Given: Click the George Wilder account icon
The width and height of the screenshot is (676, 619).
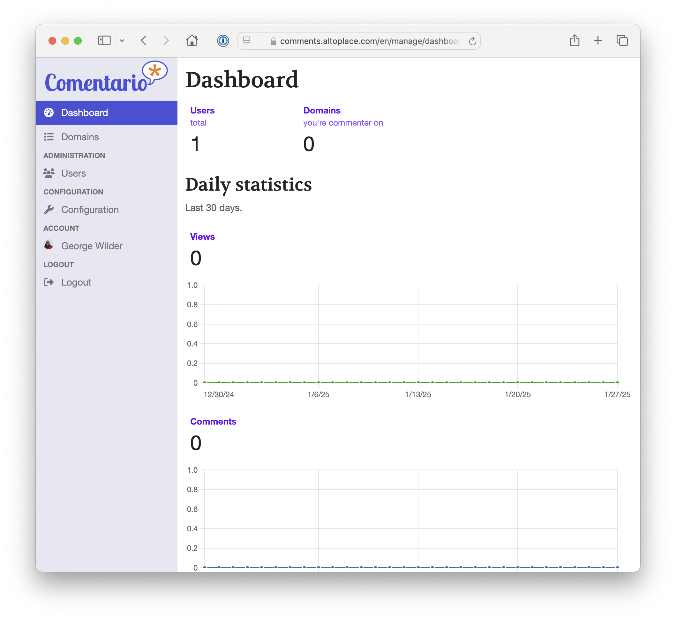Looking at the screenshot, I should tap(49, 246).
